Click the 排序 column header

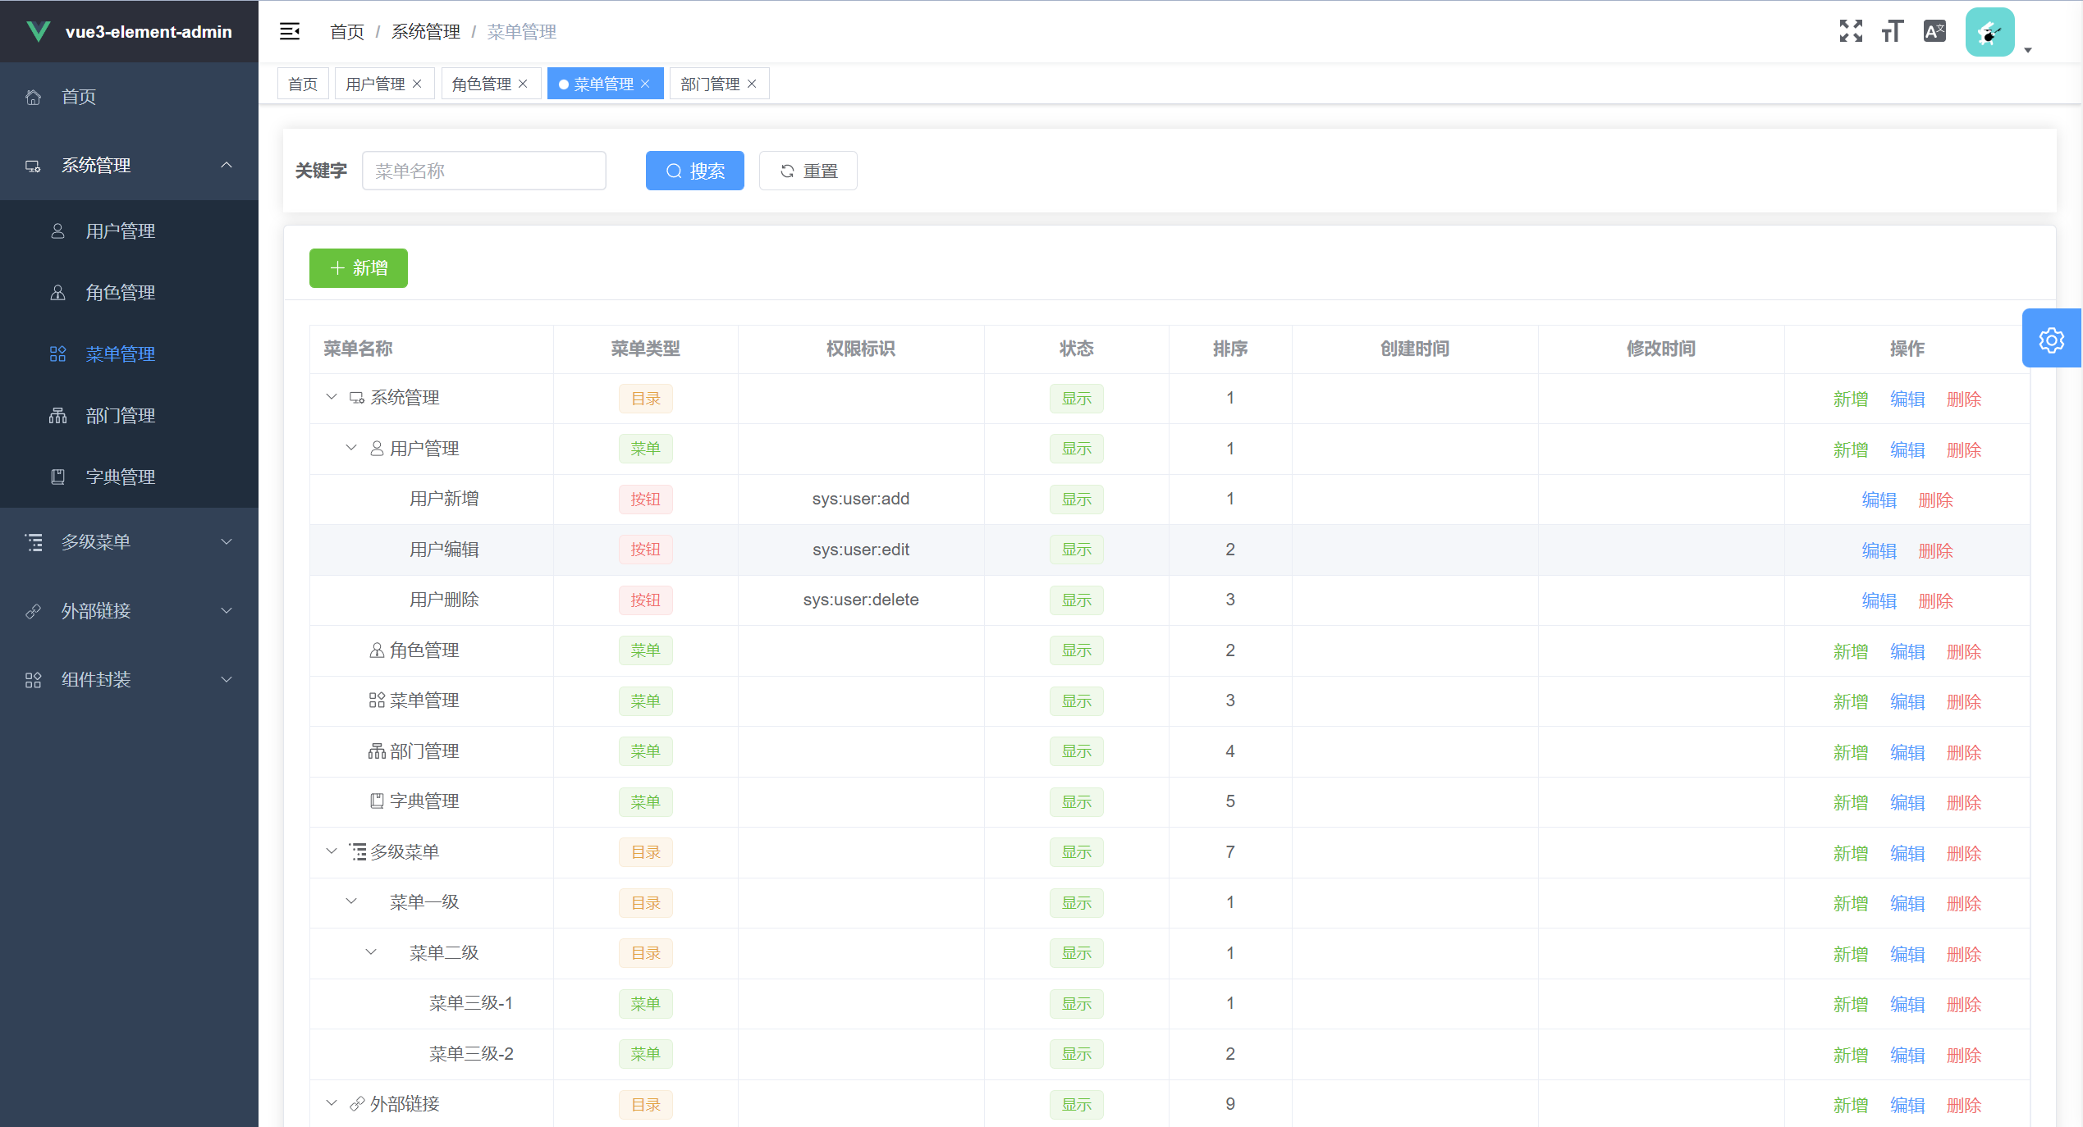tap(1230, 349)
